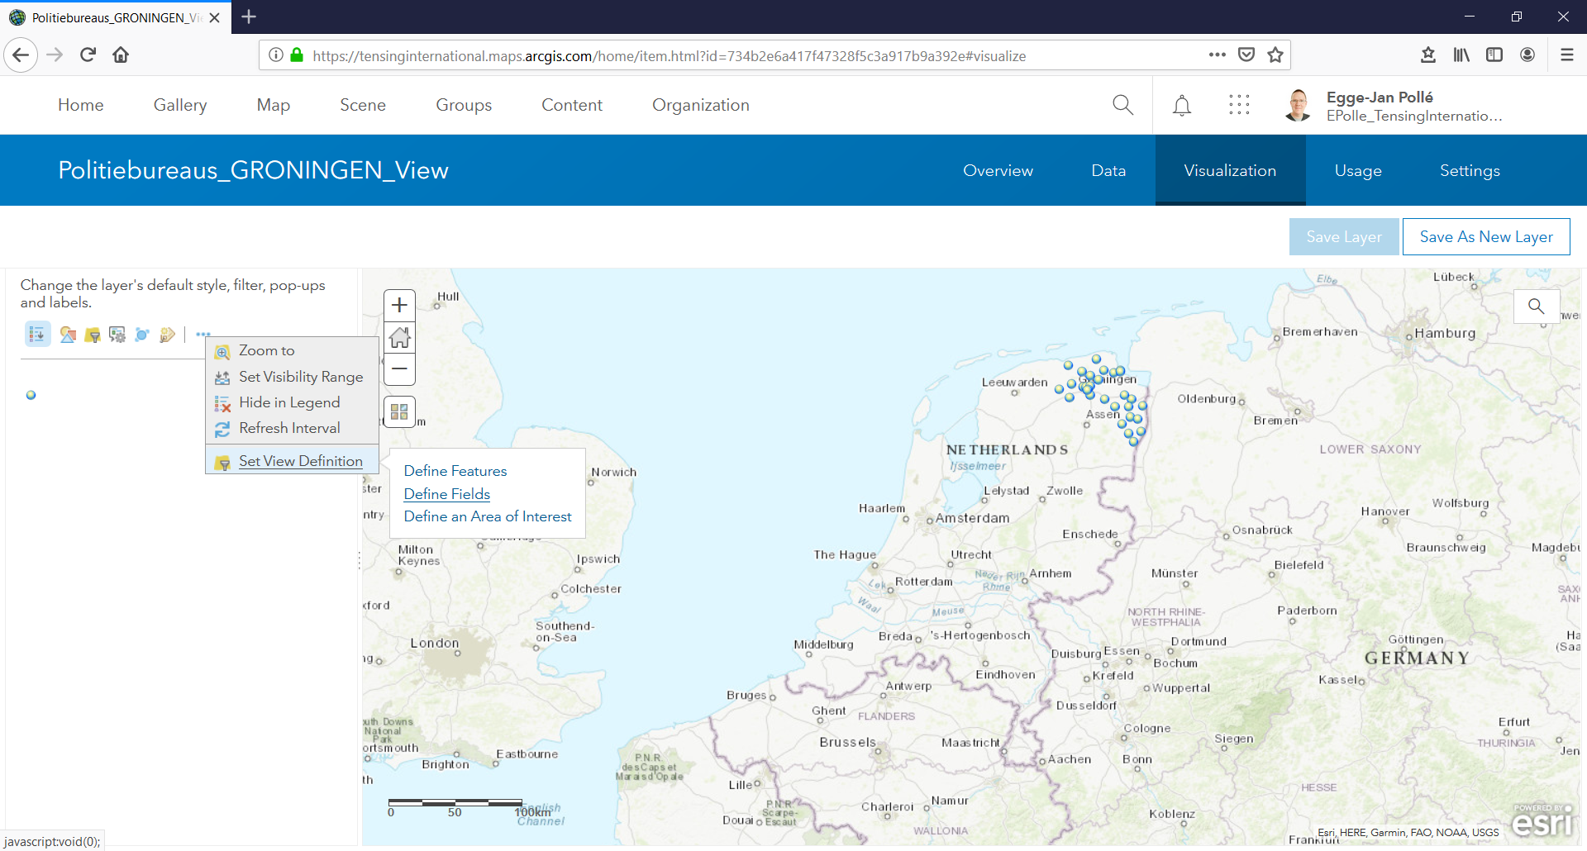
Task: Click the map default extent home icon
Action: [399, 337]
